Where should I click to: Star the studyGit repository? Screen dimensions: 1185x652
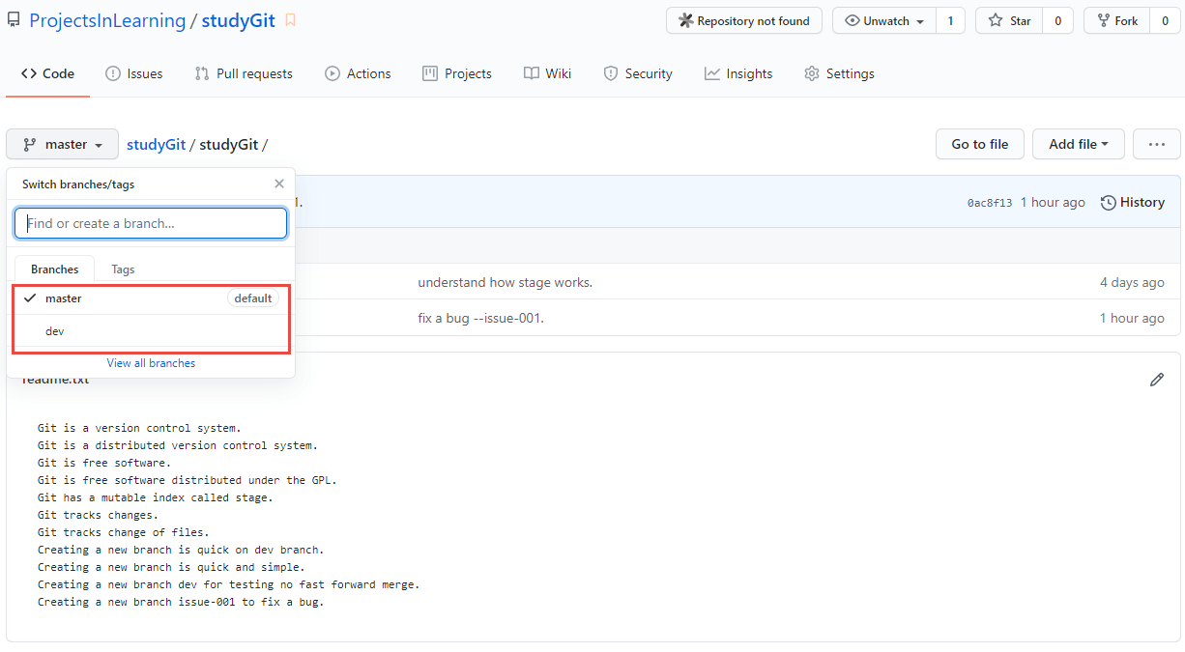(x=1009, y=20)
